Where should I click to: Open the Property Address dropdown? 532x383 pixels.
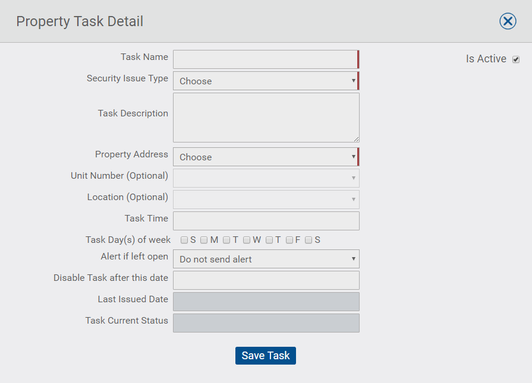(266, 157)
